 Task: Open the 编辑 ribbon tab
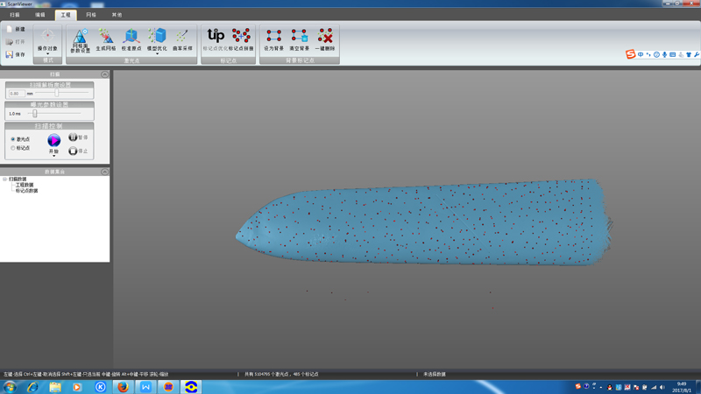(x=40, y=15)
